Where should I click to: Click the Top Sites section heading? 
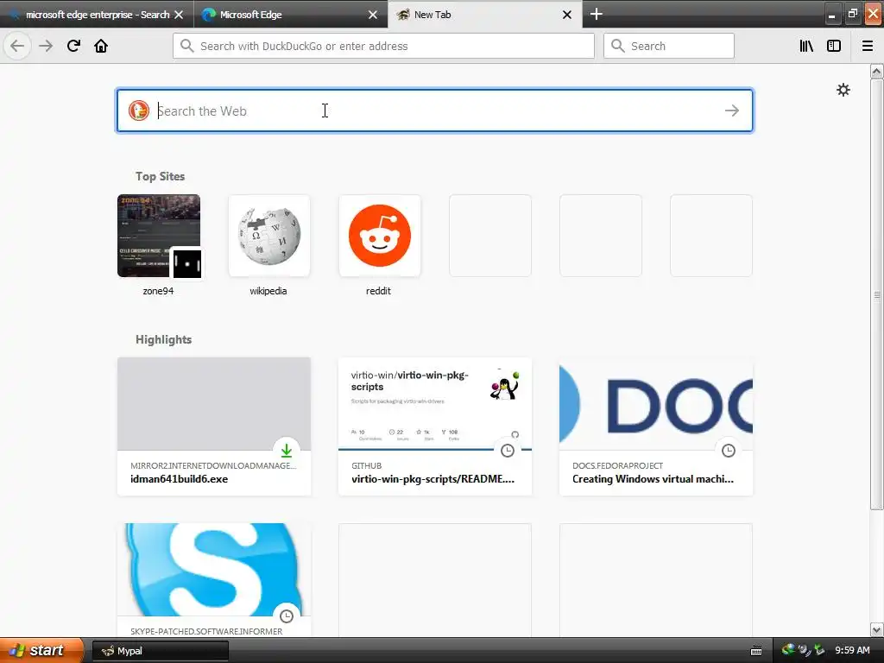[x=160, y=176]
